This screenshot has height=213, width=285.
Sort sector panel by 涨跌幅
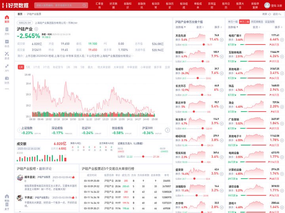click(233, 27)
